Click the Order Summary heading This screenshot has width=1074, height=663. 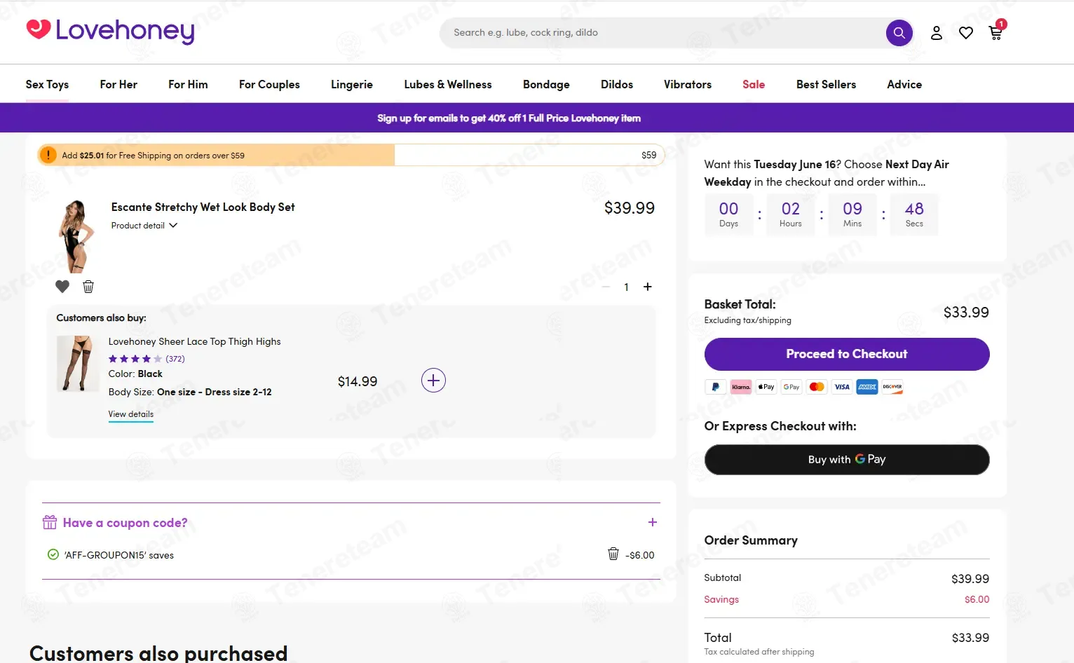point(751,540)
